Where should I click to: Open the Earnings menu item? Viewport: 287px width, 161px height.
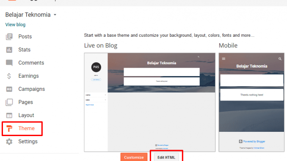tap(28, 76)
